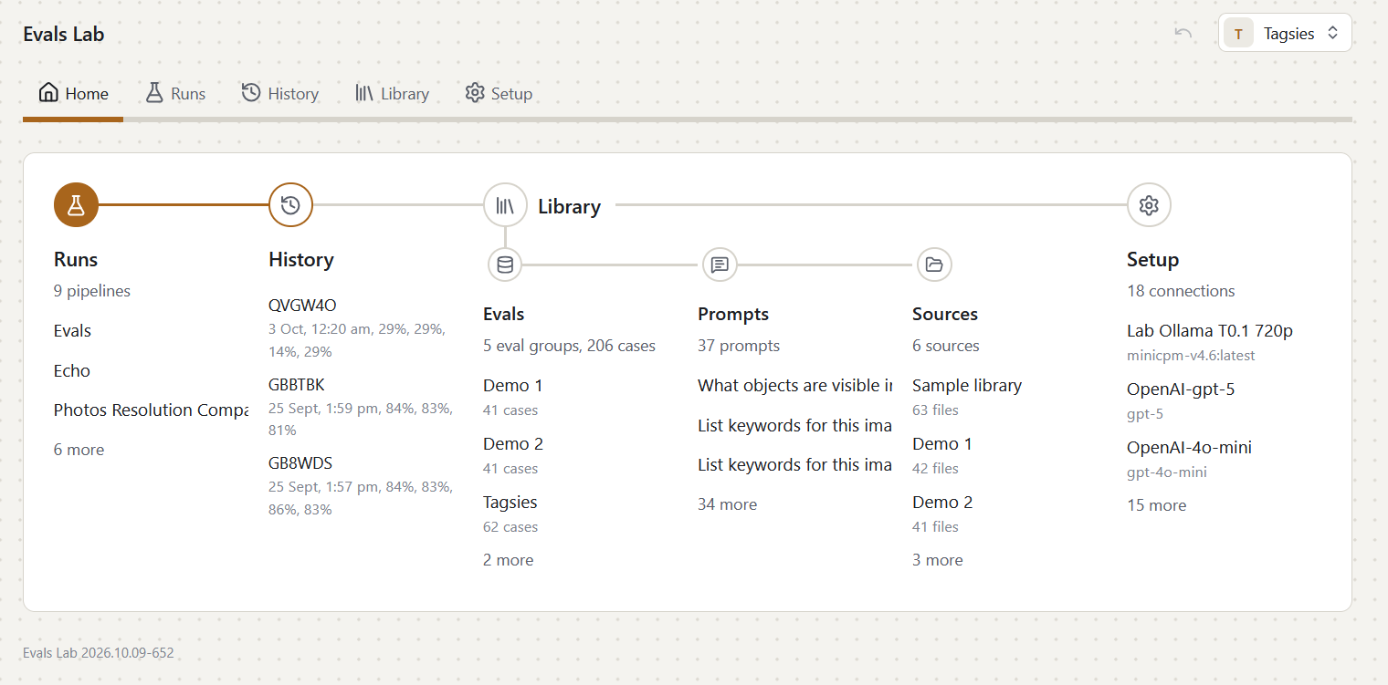Open history run QVGW4O
1388x685 pixels.
tap(302, 306)
